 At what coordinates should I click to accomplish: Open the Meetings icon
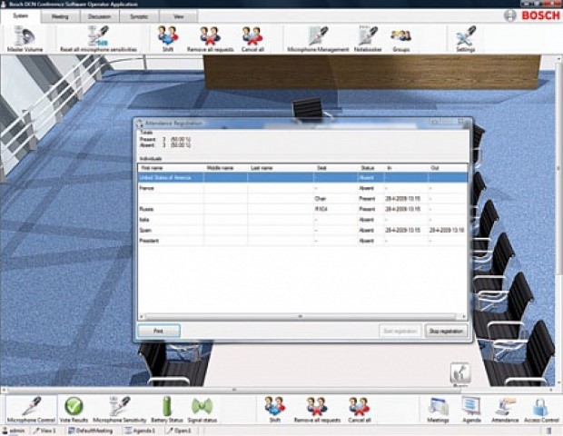(438, 409)
